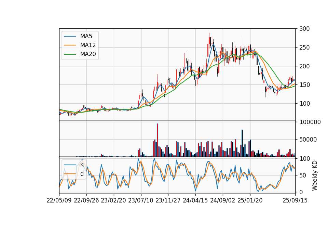The image size is (328, 236).
Task: Click the 23/11/27 date tick label
Action: coord(168,200)
